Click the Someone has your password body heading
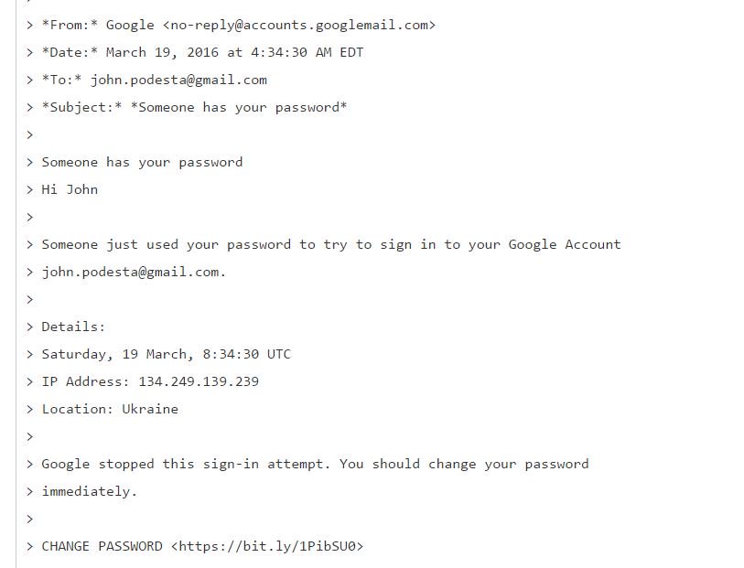Image resolution: width=744 pixels, height=568 pixels. pos(142,162)
